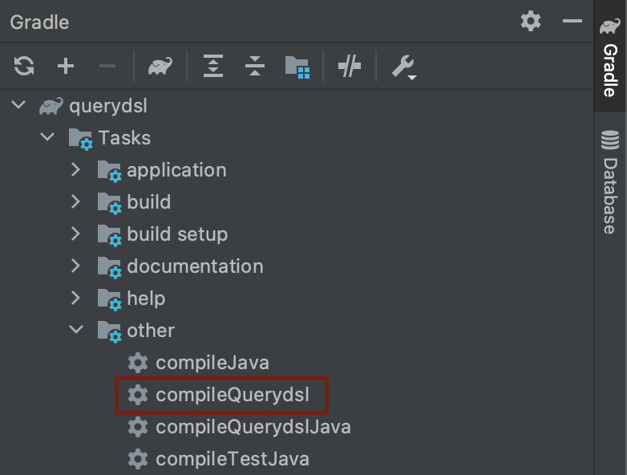Image resolution: width=627 pixels, height=475 pixels.
Task: Collapse the Tasks folder
Action: click(47, 137)
